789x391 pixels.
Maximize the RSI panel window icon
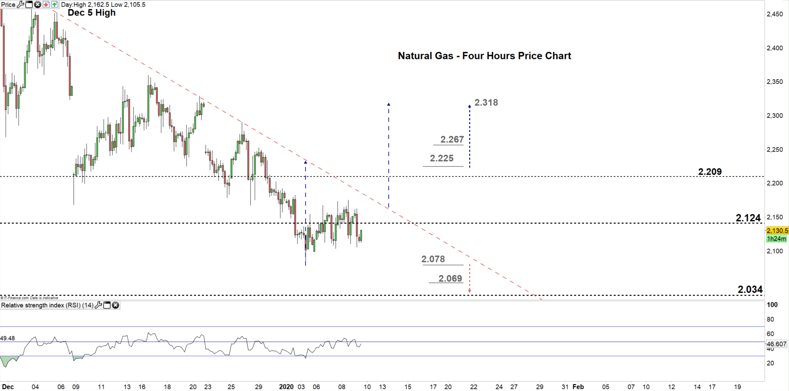(x=107, y=305)
